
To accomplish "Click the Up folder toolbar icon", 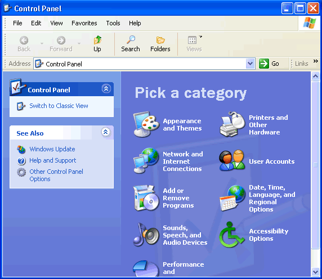I will pos(97,40).
